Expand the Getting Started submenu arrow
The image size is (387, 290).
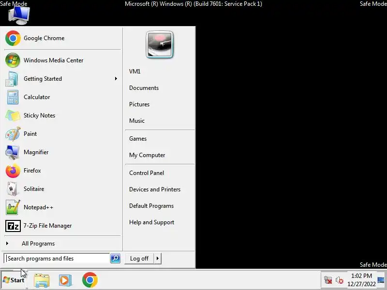tap(116, 79)
